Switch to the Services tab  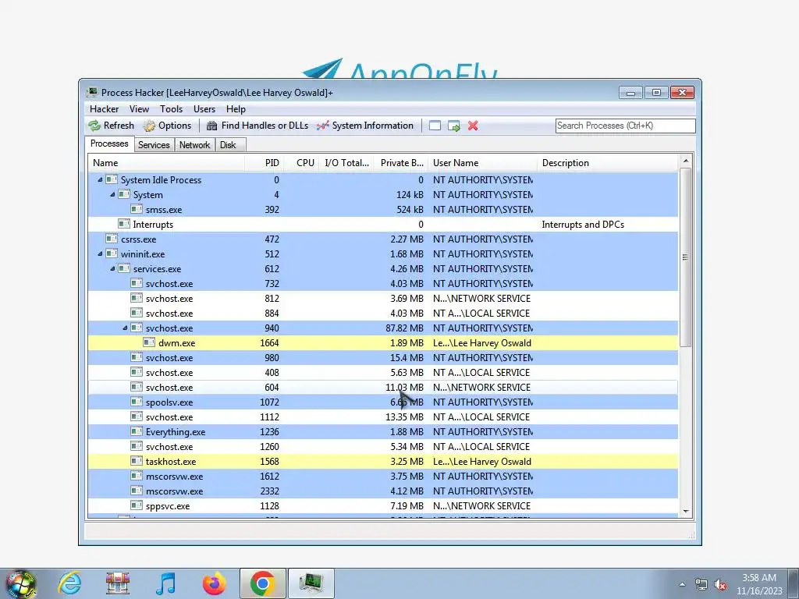pos(154,145)
